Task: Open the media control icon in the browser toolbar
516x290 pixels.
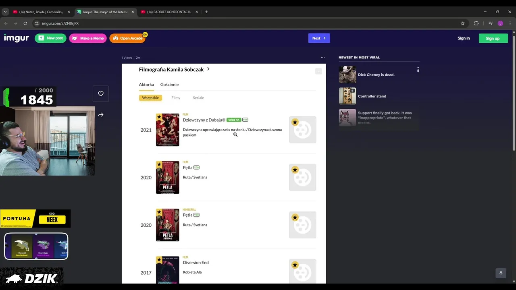Action: point(491,23)
